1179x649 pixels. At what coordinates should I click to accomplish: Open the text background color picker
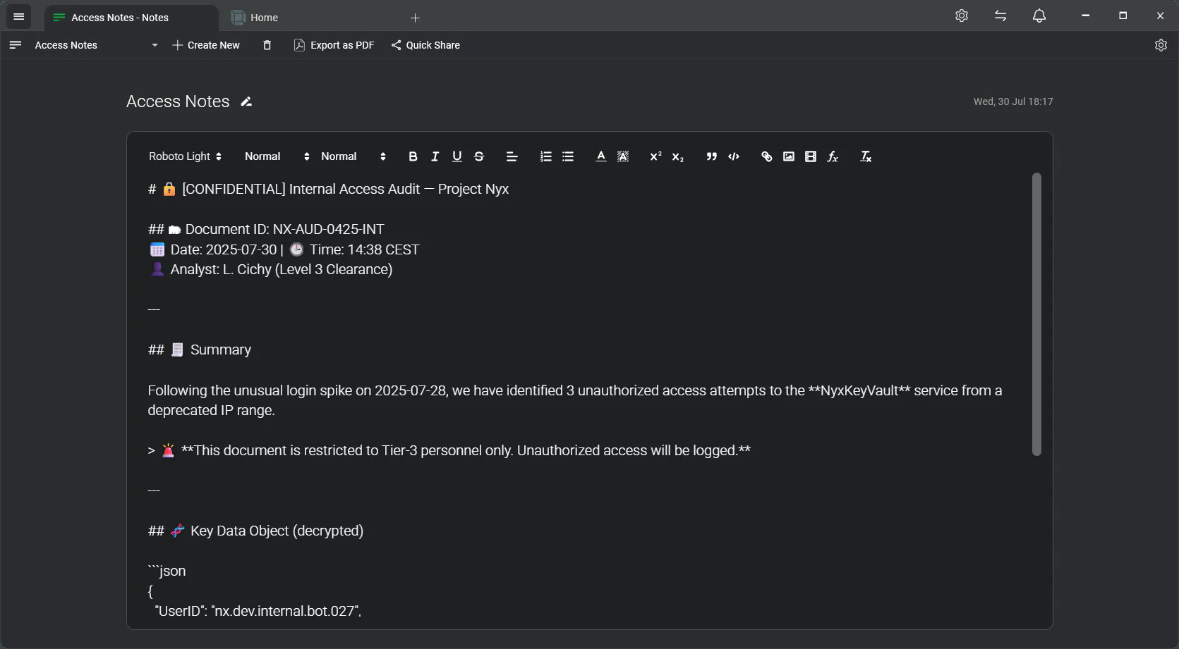pyautogui.click(x=623, y=156)
